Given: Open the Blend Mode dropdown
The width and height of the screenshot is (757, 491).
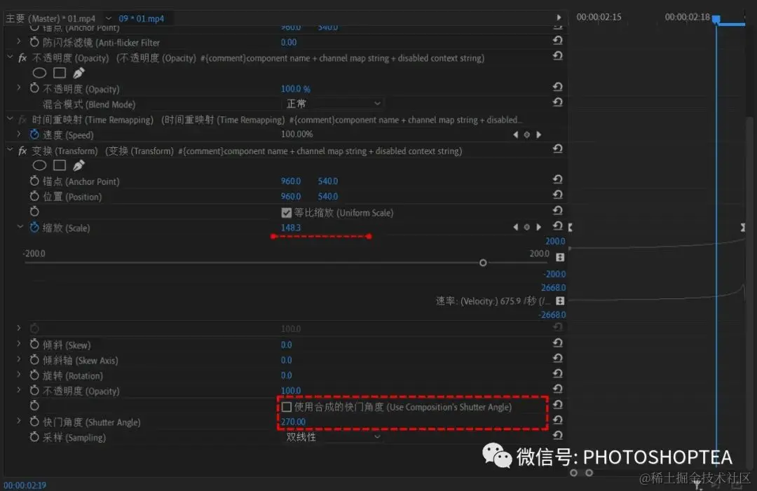Looking at the screenshot, I should [333, 104].
